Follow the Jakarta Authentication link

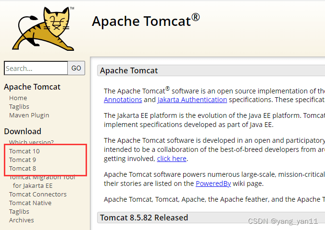pos(192,100)
